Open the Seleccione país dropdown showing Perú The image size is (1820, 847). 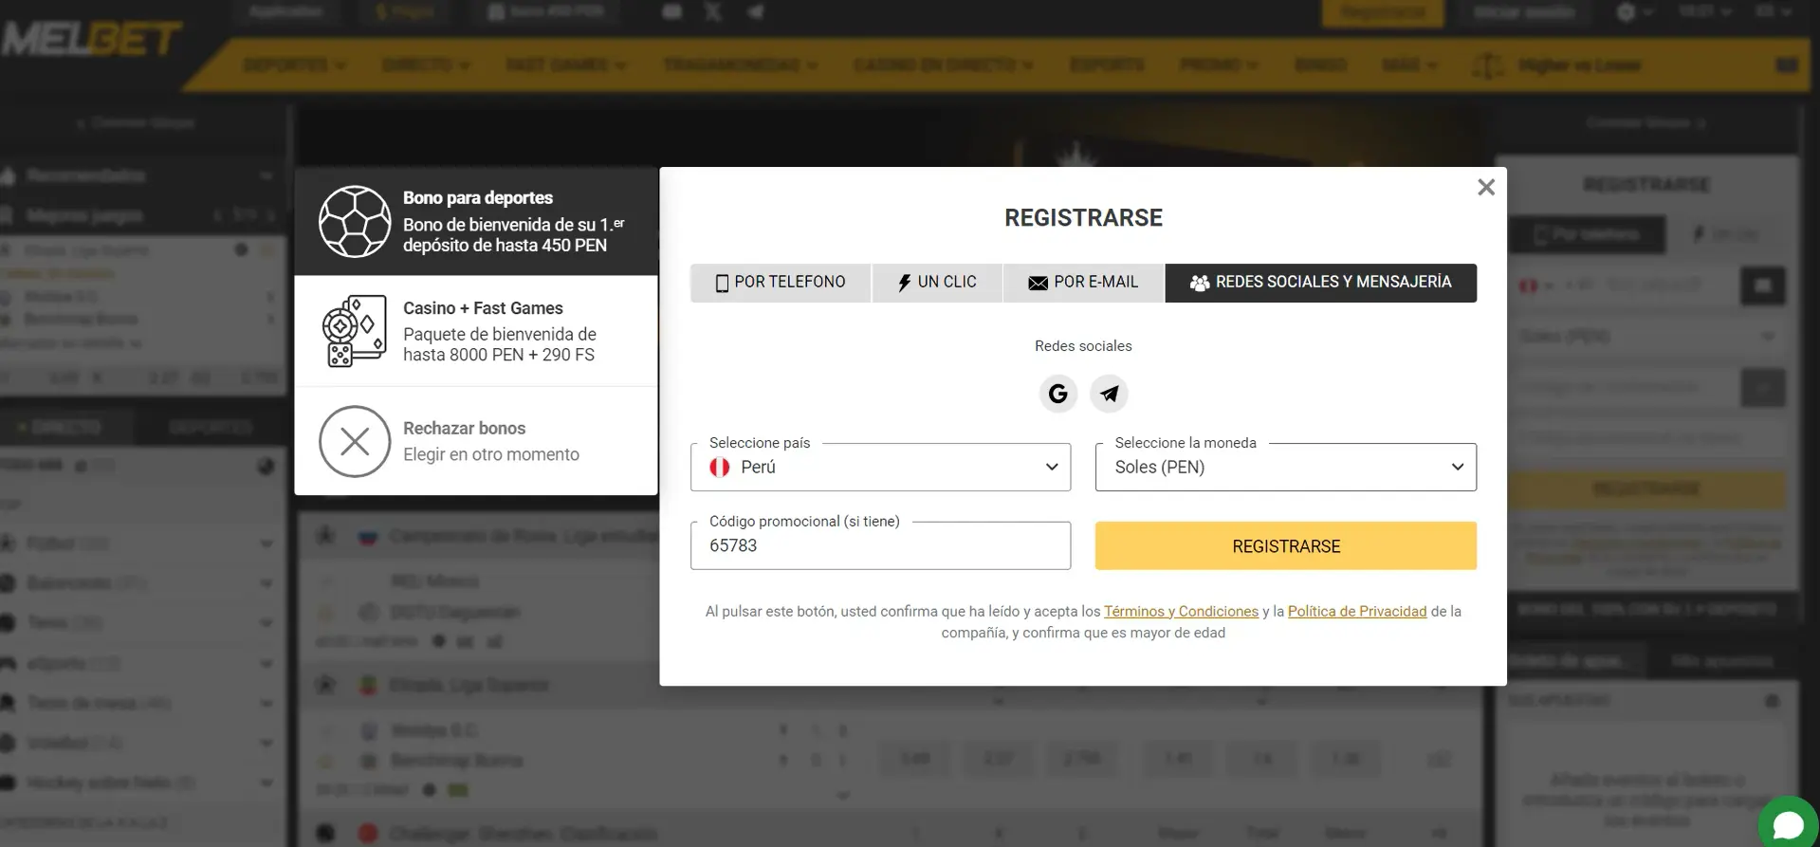[x=880, y=467]
